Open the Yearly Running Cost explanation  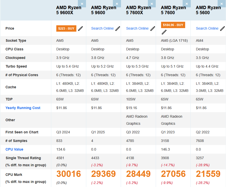point(23,108)
